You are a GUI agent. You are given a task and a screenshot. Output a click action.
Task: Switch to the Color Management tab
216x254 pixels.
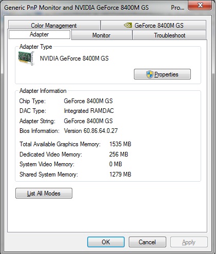(54, 25)
